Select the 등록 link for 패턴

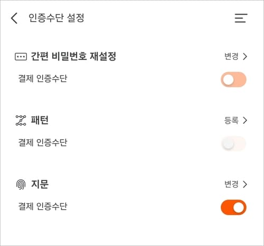coord(231,120)
